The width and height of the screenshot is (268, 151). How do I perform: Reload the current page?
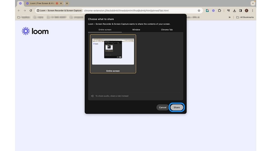[x=31, y=10]
